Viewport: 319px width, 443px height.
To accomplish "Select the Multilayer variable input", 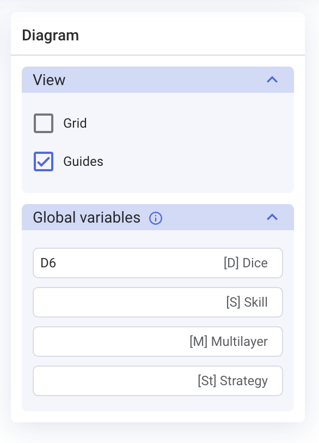I will 158,342.
